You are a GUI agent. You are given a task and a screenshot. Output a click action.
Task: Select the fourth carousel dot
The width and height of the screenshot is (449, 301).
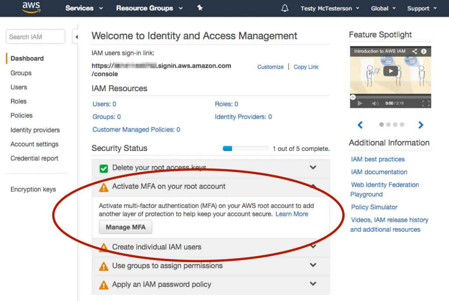click(x=402, y=125)
